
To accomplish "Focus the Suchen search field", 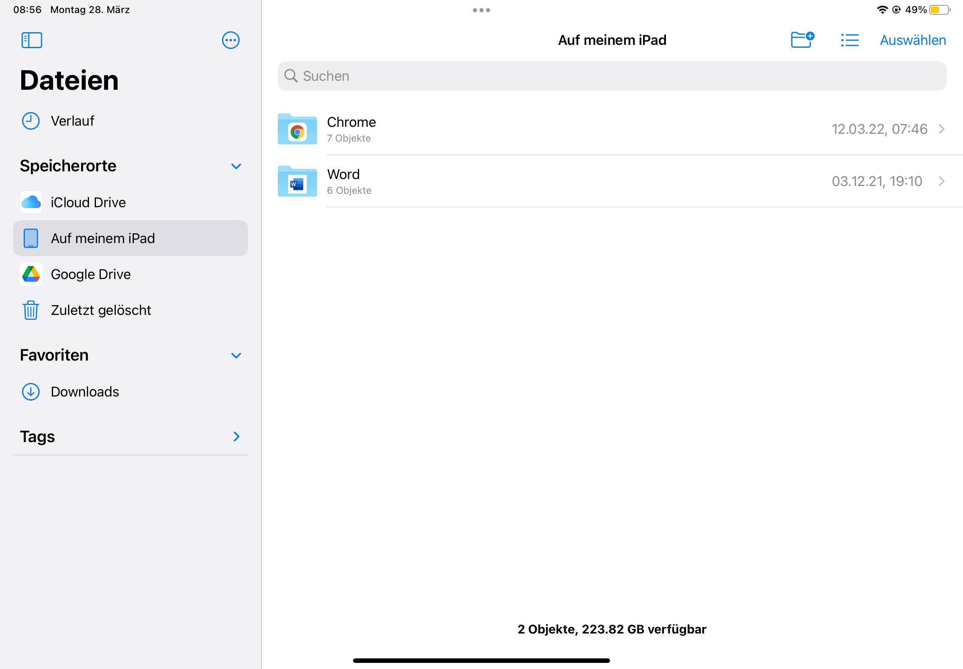I will pyautogui.click(x=612, y=76).
